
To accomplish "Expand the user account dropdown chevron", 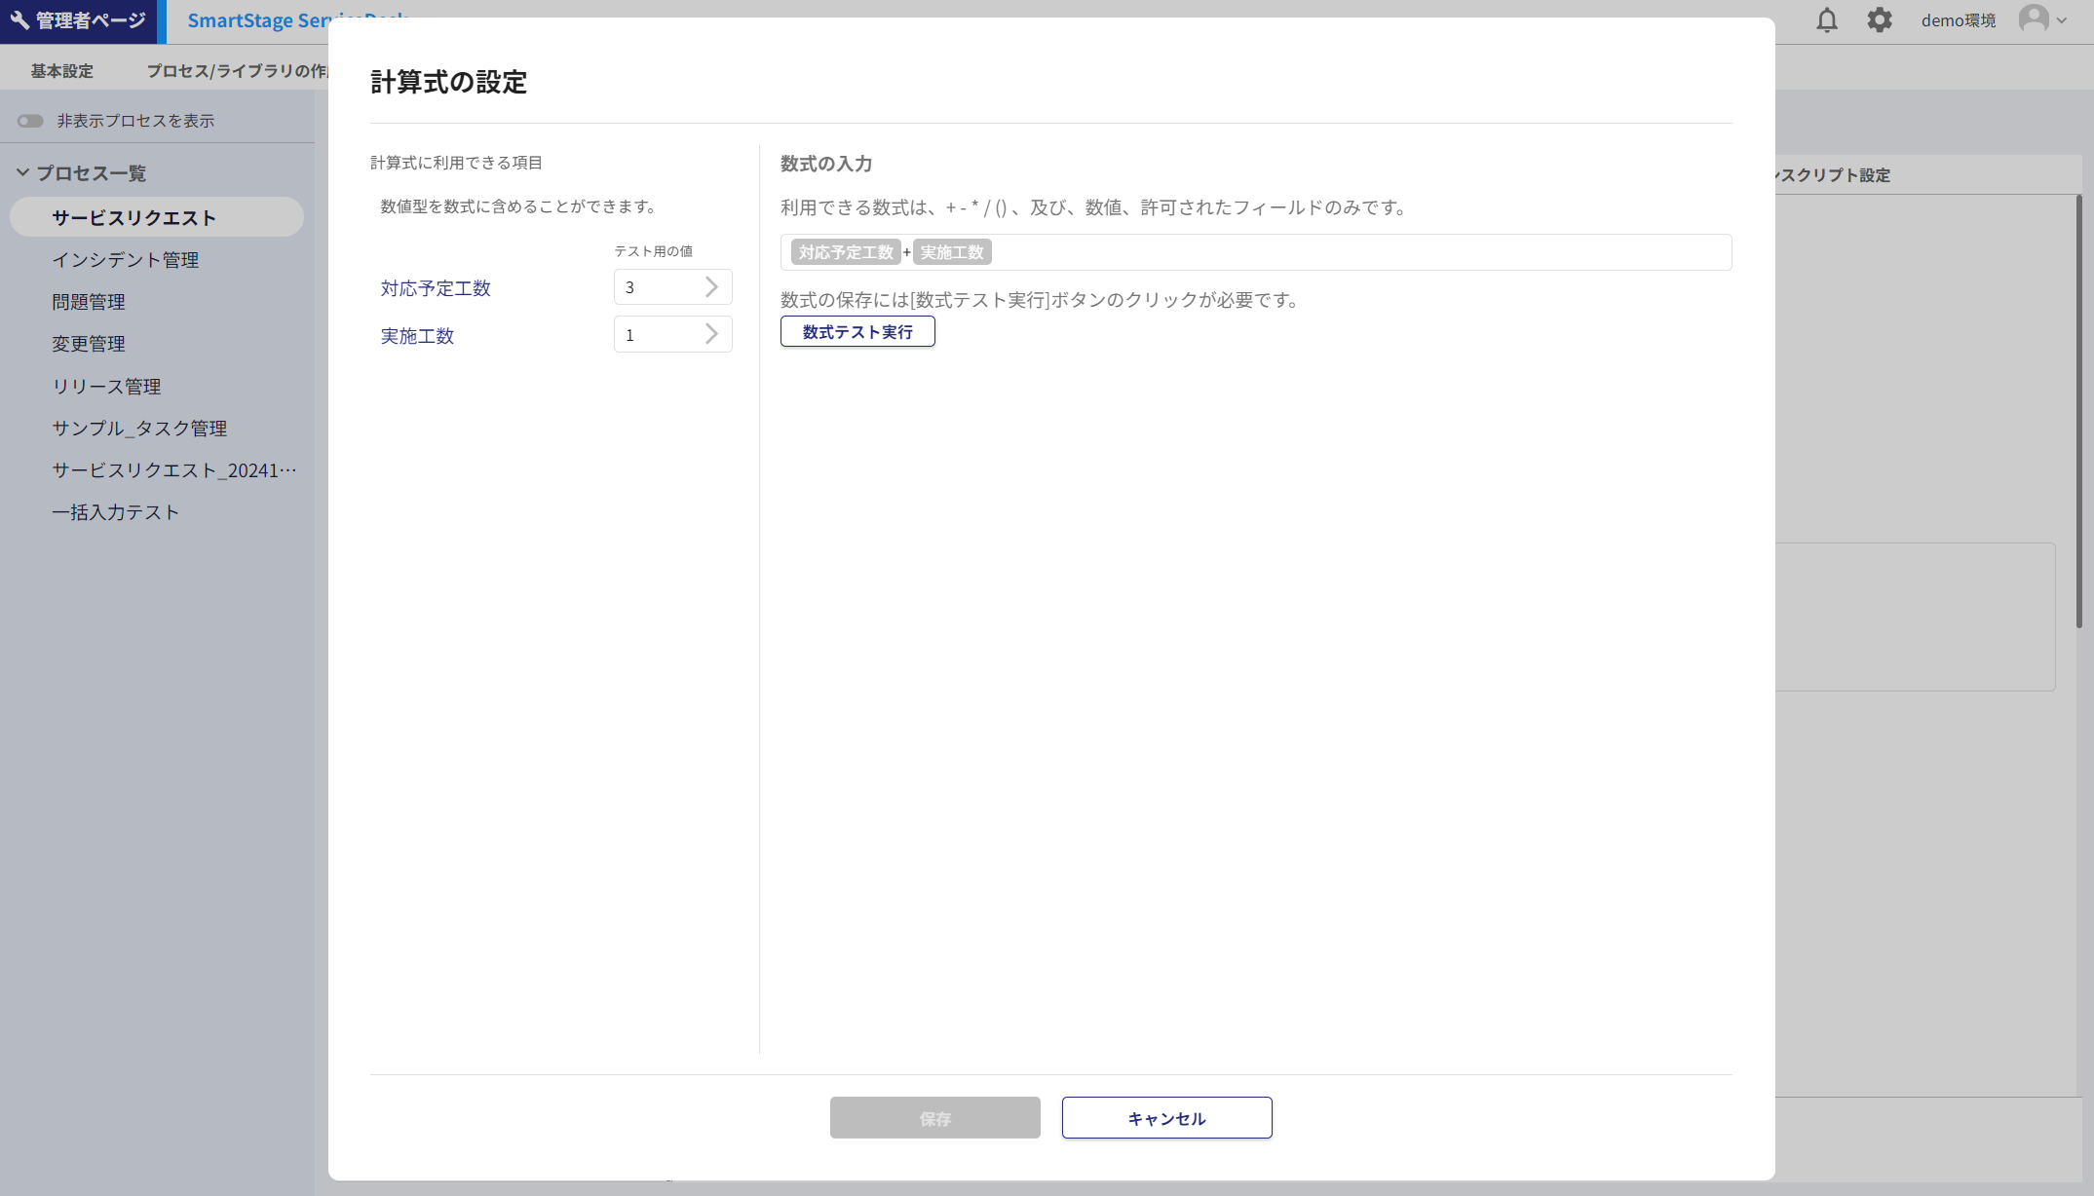I will [2062, 20].
